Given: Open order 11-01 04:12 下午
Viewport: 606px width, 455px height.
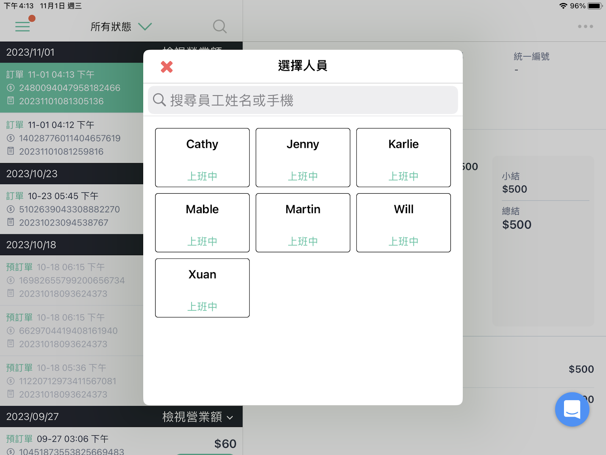Looking at the screenshot, I should [x=72, y=138].
